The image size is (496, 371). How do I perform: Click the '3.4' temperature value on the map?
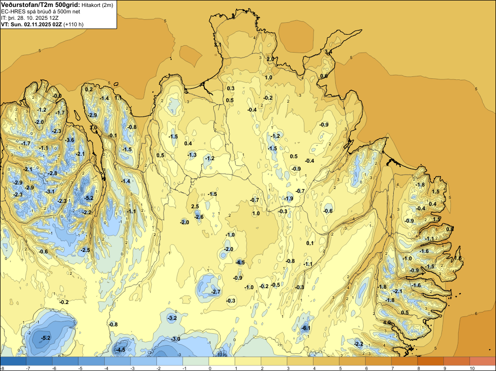(x=328, y=52)
